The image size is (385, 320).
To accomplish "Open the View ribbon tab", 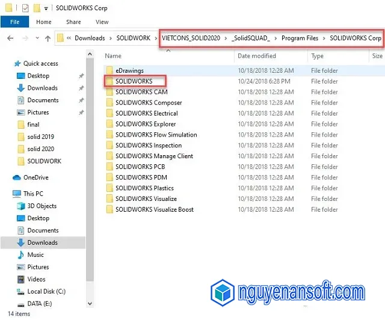I will coord(102,22).
